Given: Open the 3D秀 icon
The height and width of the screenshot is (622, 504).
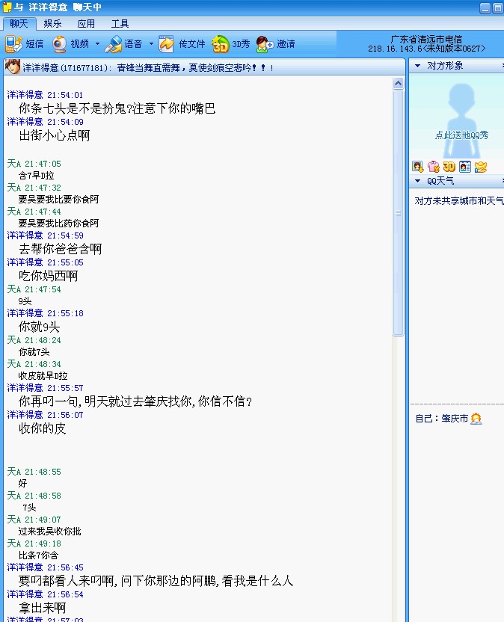Looking at the screenshot, I should (x=220, y=44).
